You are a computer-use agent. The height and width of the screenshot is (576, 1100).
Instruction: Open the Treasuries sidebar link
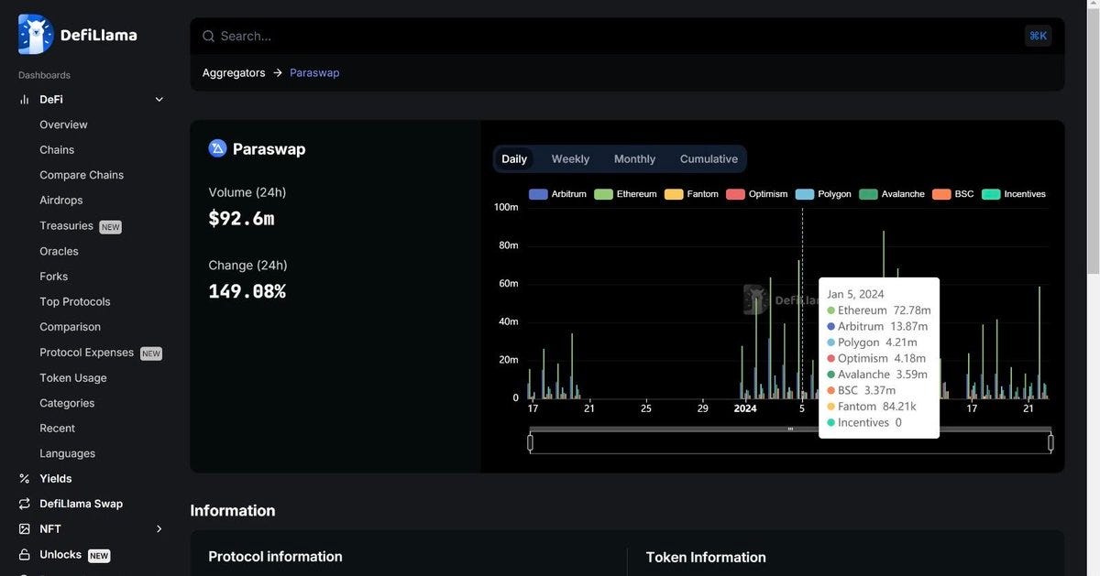66,225
